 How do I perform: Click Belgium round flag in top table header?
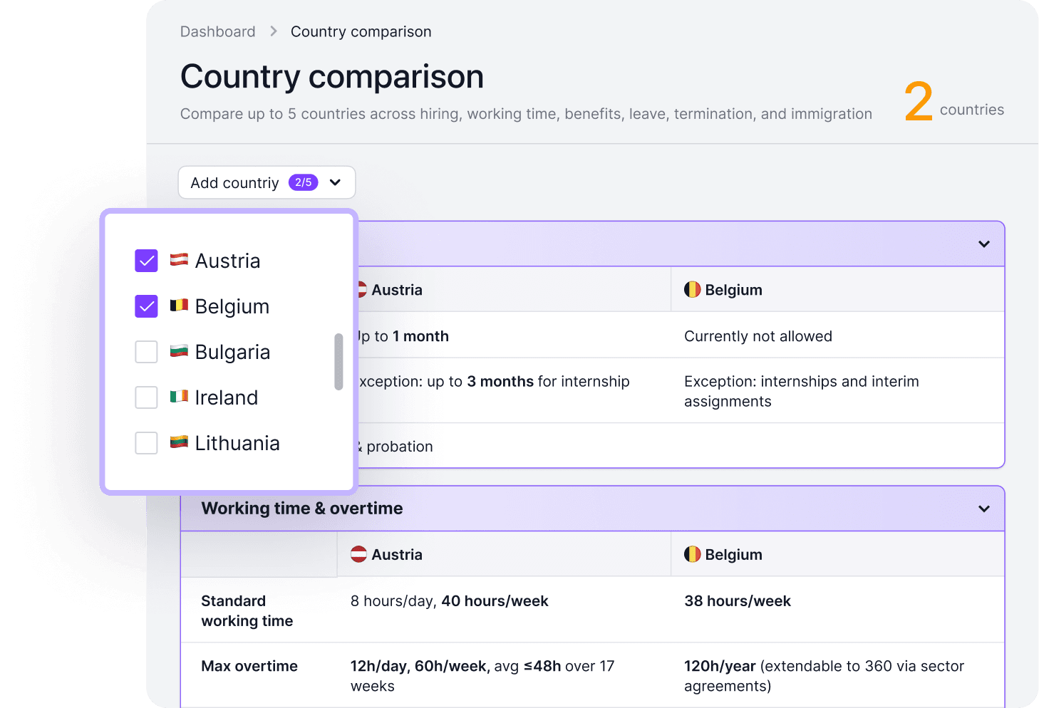(x=692, y=289)
